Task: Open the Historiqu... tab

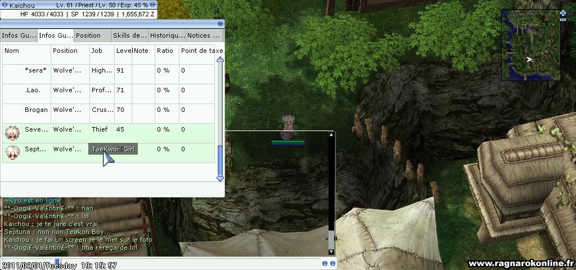Action: click(x=166, y=35)
